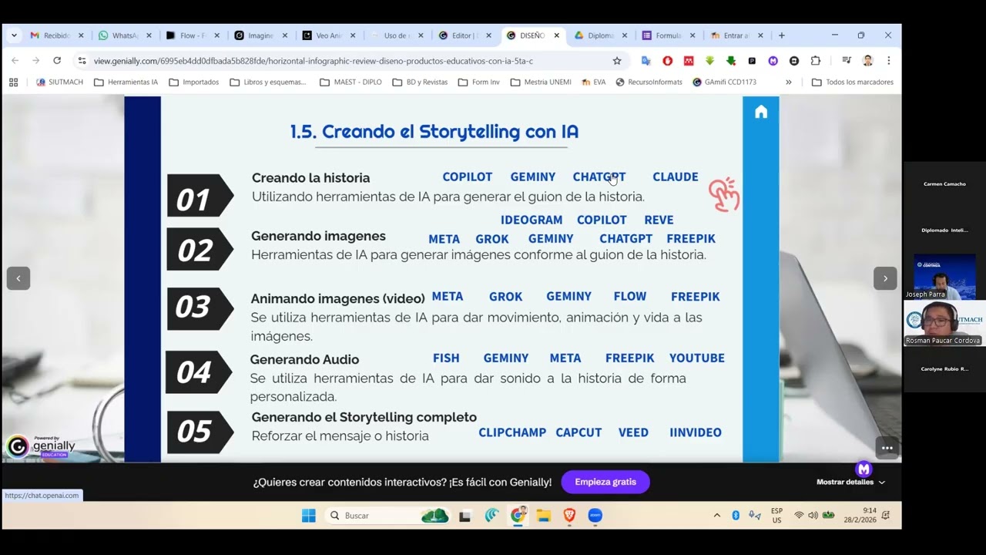Switch to the Editor tab

click(x=464, y=35)
